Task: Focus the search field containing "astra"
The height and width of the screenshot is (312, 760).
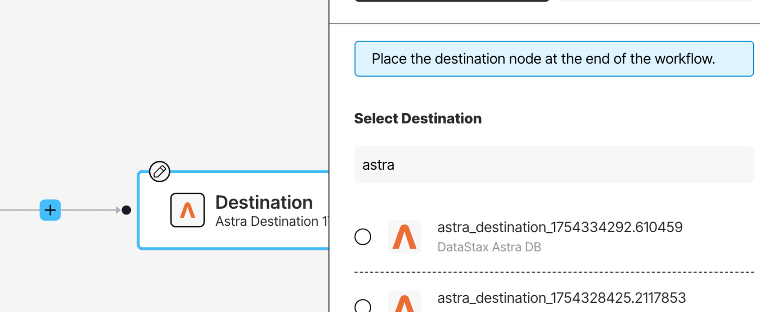Action: (x=554, y=165)
